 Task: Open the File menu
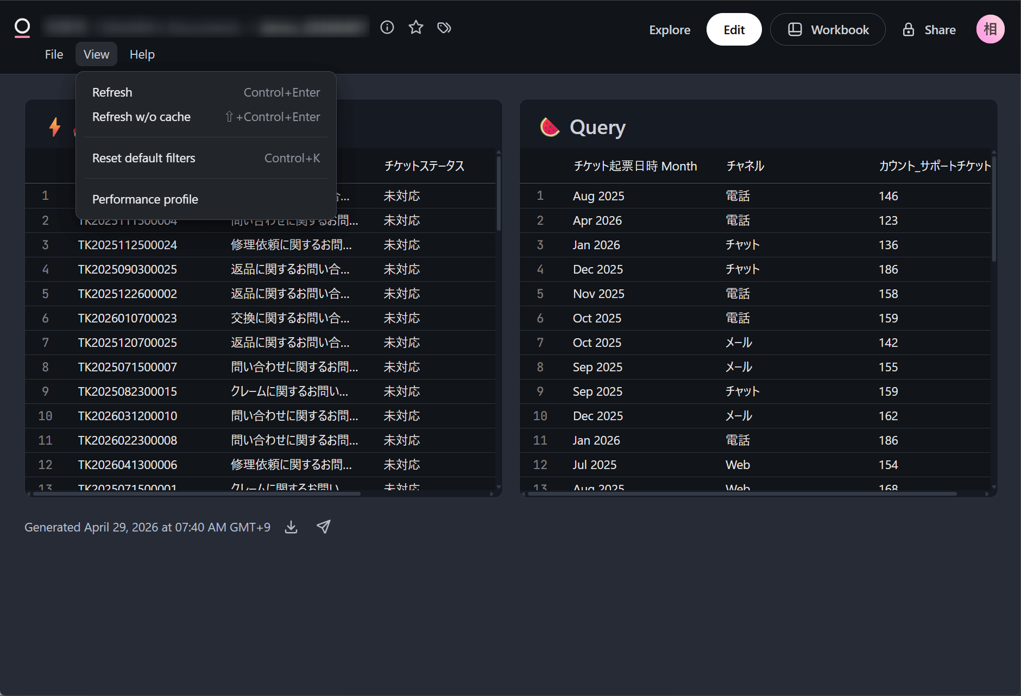[54, 54]
